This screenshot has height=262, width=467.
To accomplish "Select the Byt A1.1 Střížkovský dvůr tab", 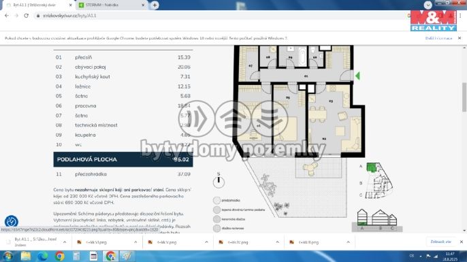I will click(39, 5).
